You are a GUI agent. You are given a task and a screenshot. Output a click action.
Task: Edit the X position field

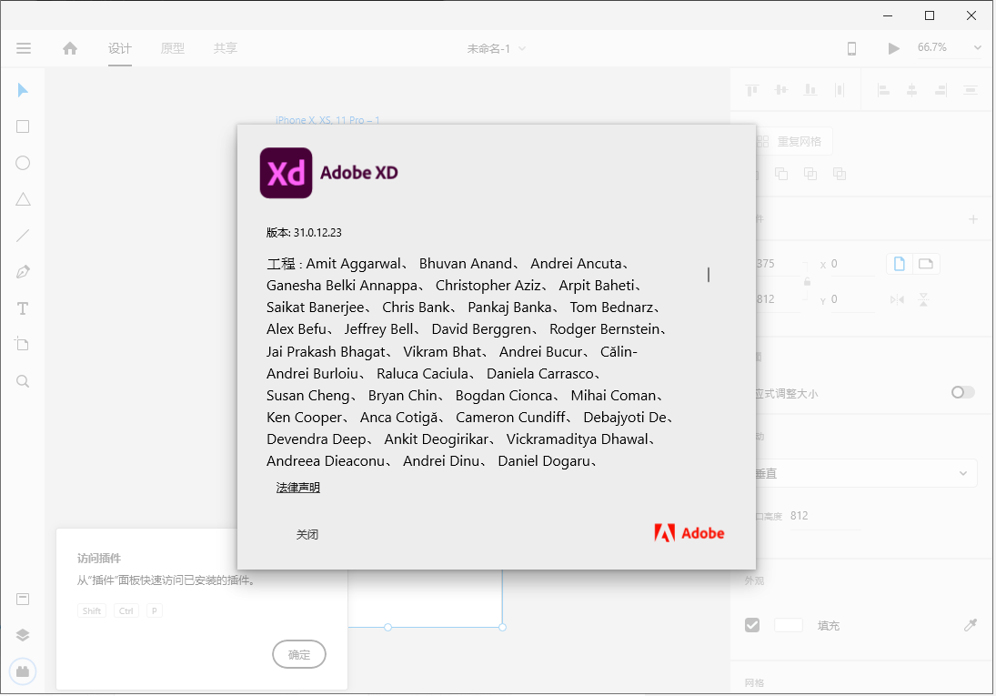[852, 264]
